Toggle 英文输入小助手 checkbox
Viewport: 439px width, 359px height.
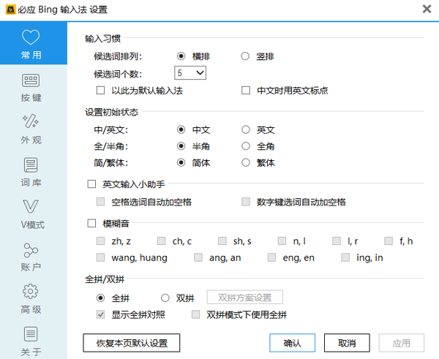(x=91, y=184)
